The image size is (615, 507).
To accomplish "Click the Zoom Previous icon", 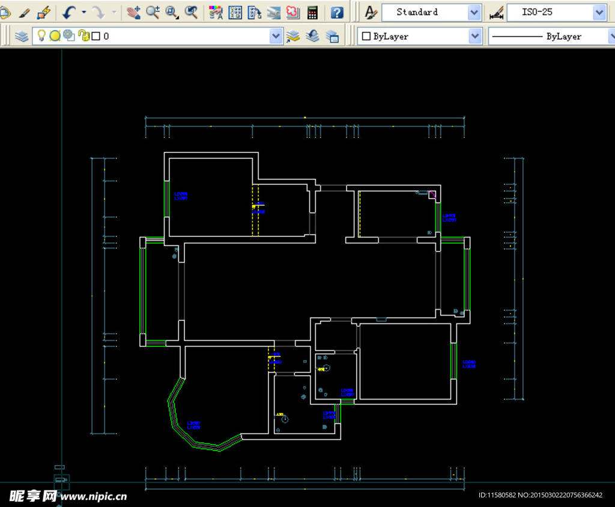I will coord(191,13).
